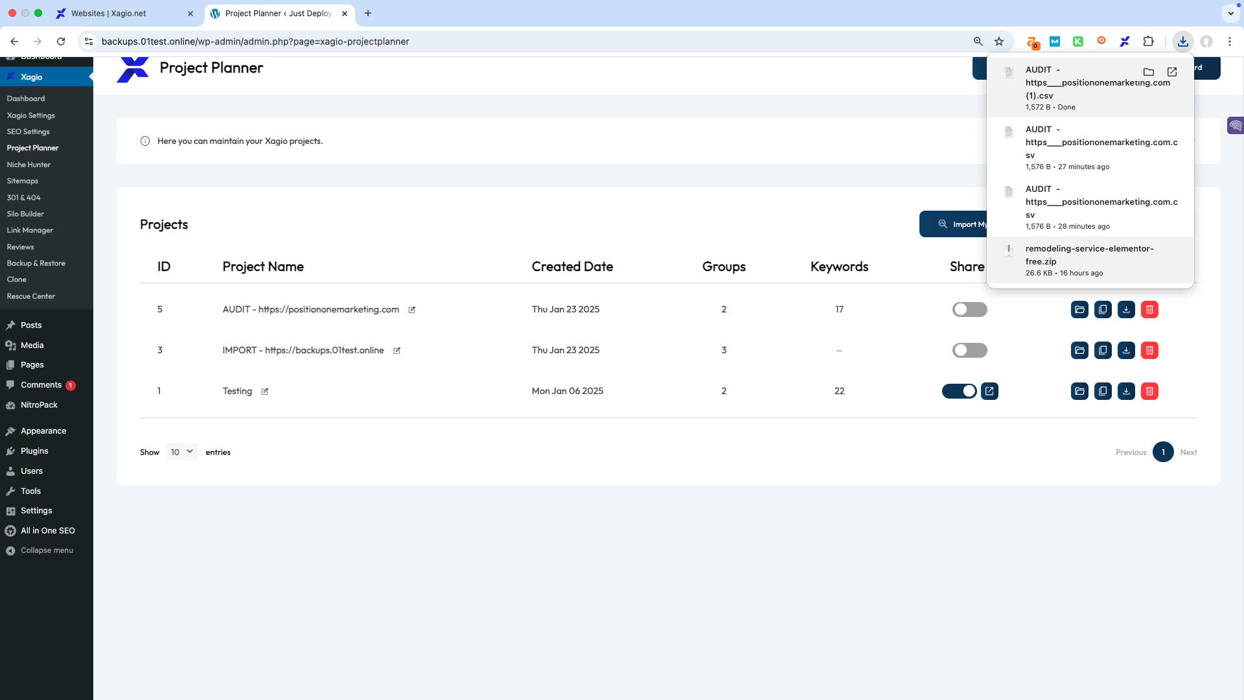Open the Chrome profile avatar
This screenshot has height=700, width=1244.
[x=1206, y=41]
